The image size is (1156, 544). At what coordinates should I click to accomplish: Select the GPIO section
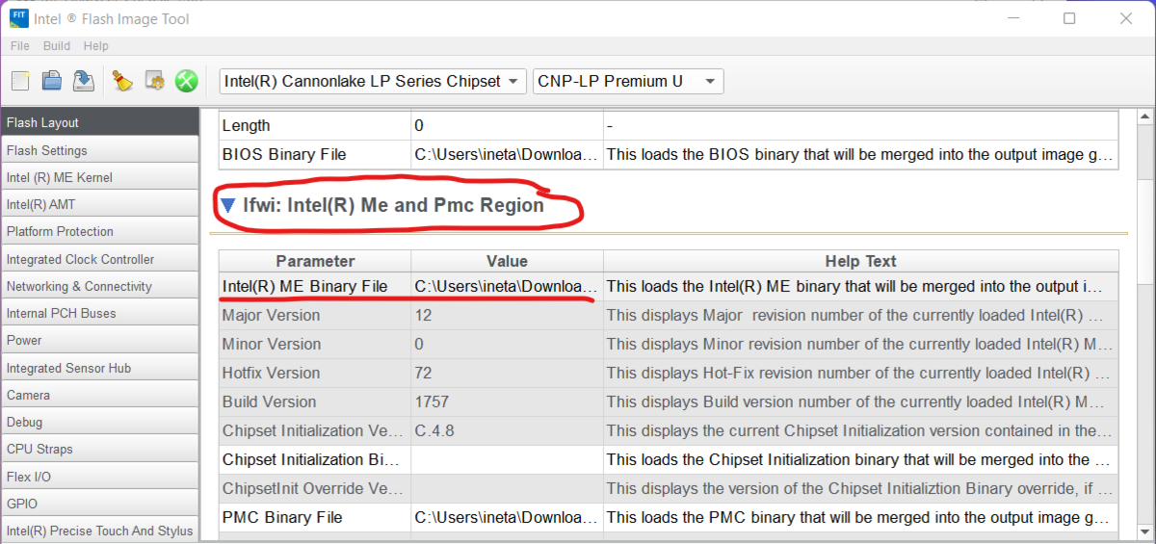[x=99, y=504]
